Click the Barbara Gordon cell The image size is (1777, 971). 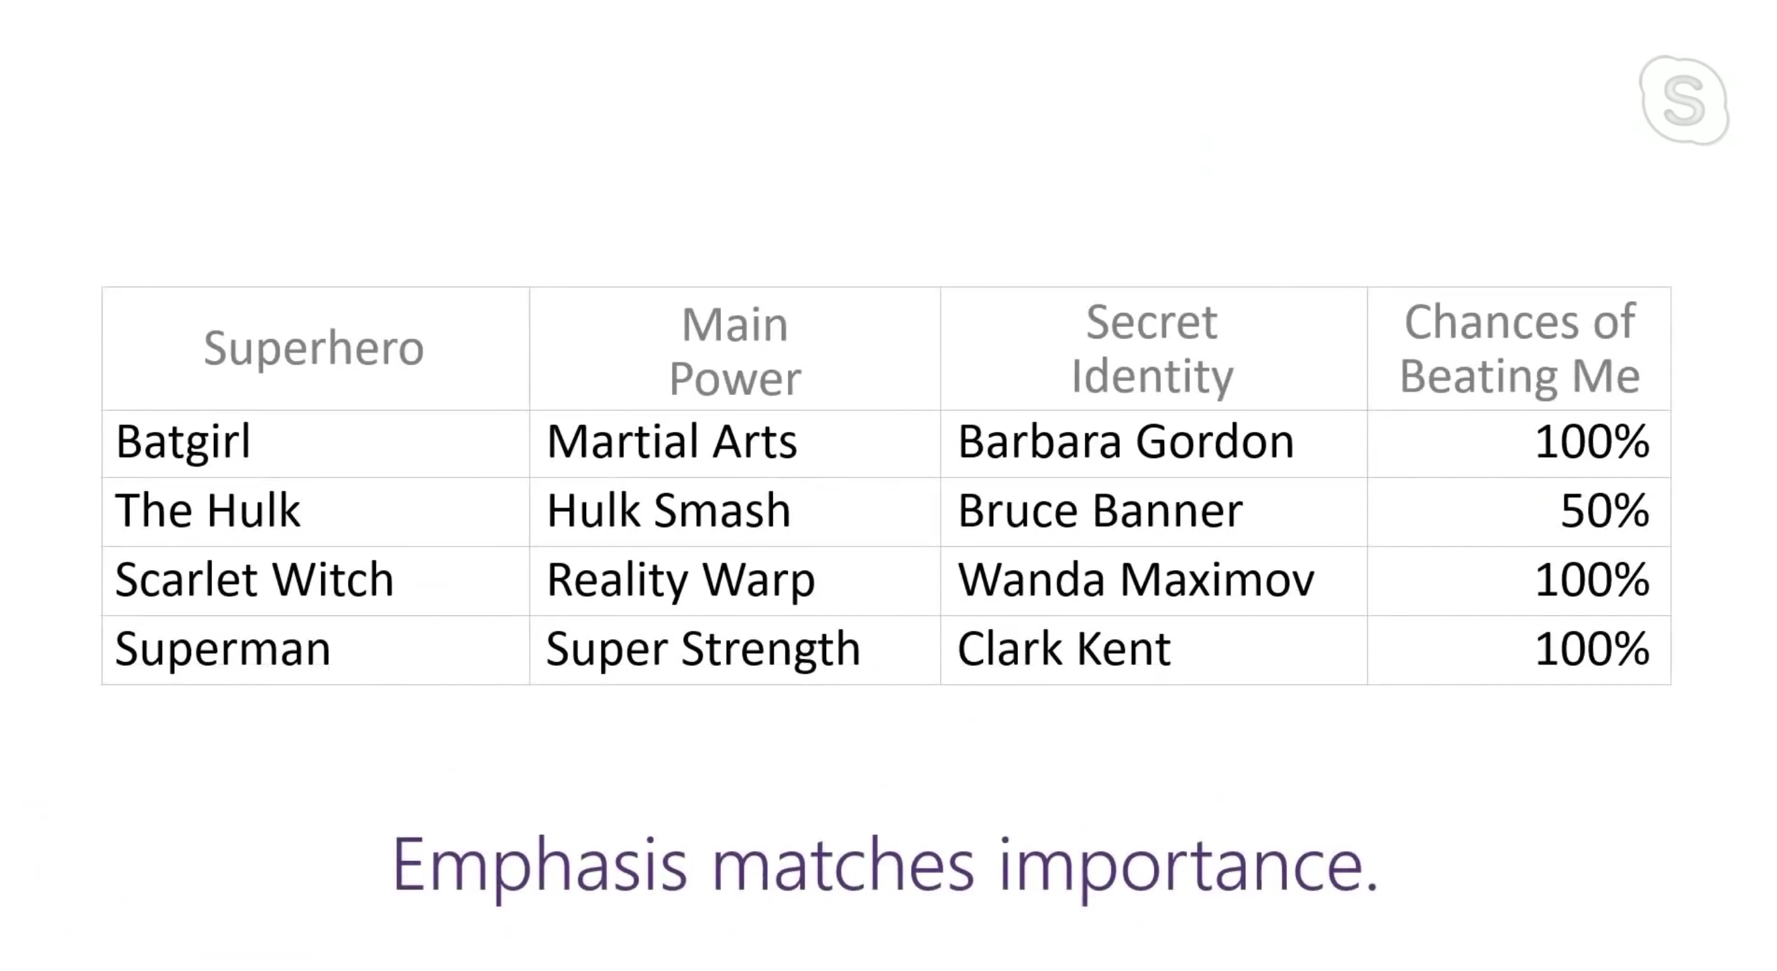tap(1154, 443)
